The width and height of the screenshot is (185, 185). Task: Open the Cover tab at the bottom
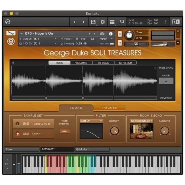click(22, 149)
